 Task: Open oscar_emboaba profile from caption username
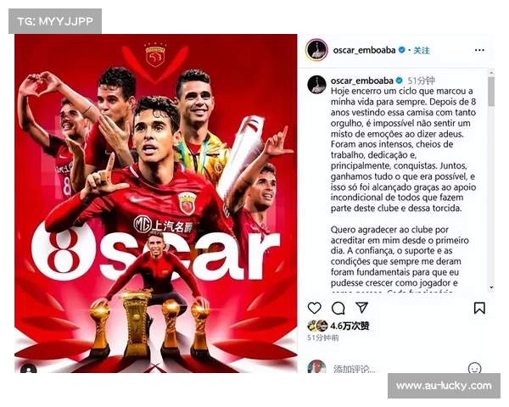click(362, 81)
